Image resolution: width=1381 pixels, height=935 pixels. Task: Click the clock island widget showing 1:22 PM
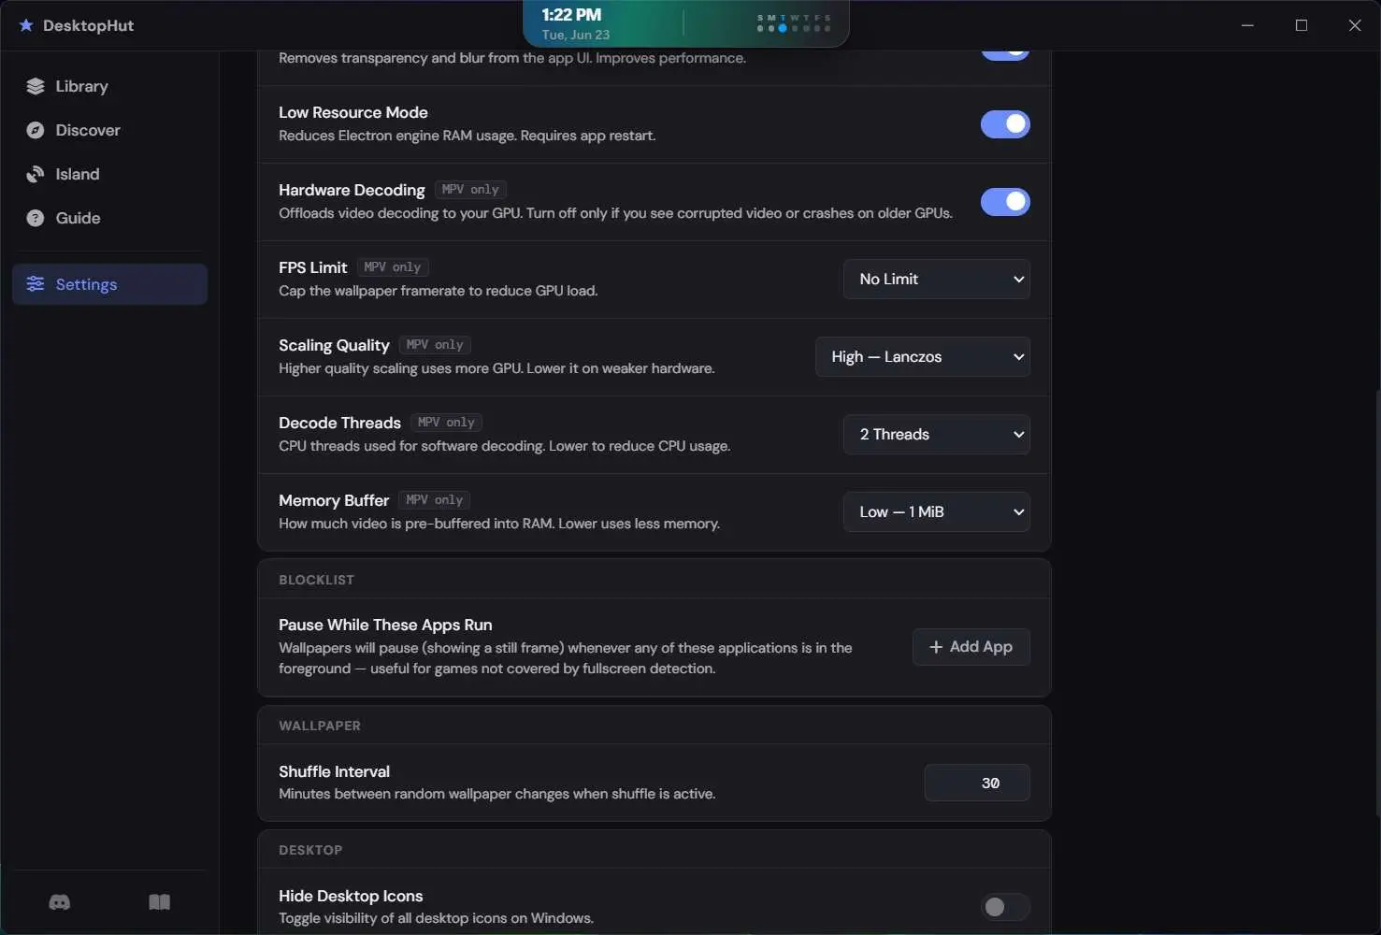tap(686, 23)
